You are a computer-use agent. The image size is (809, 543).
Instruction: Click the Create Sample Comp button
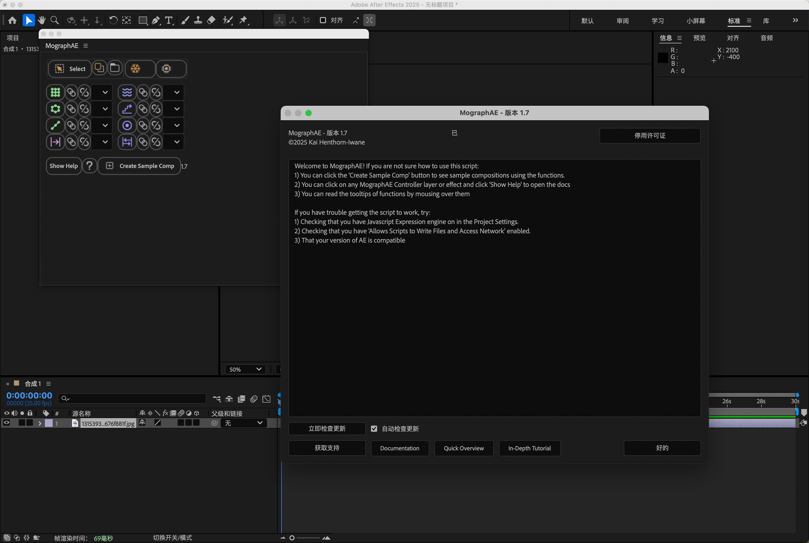[140, 166]
